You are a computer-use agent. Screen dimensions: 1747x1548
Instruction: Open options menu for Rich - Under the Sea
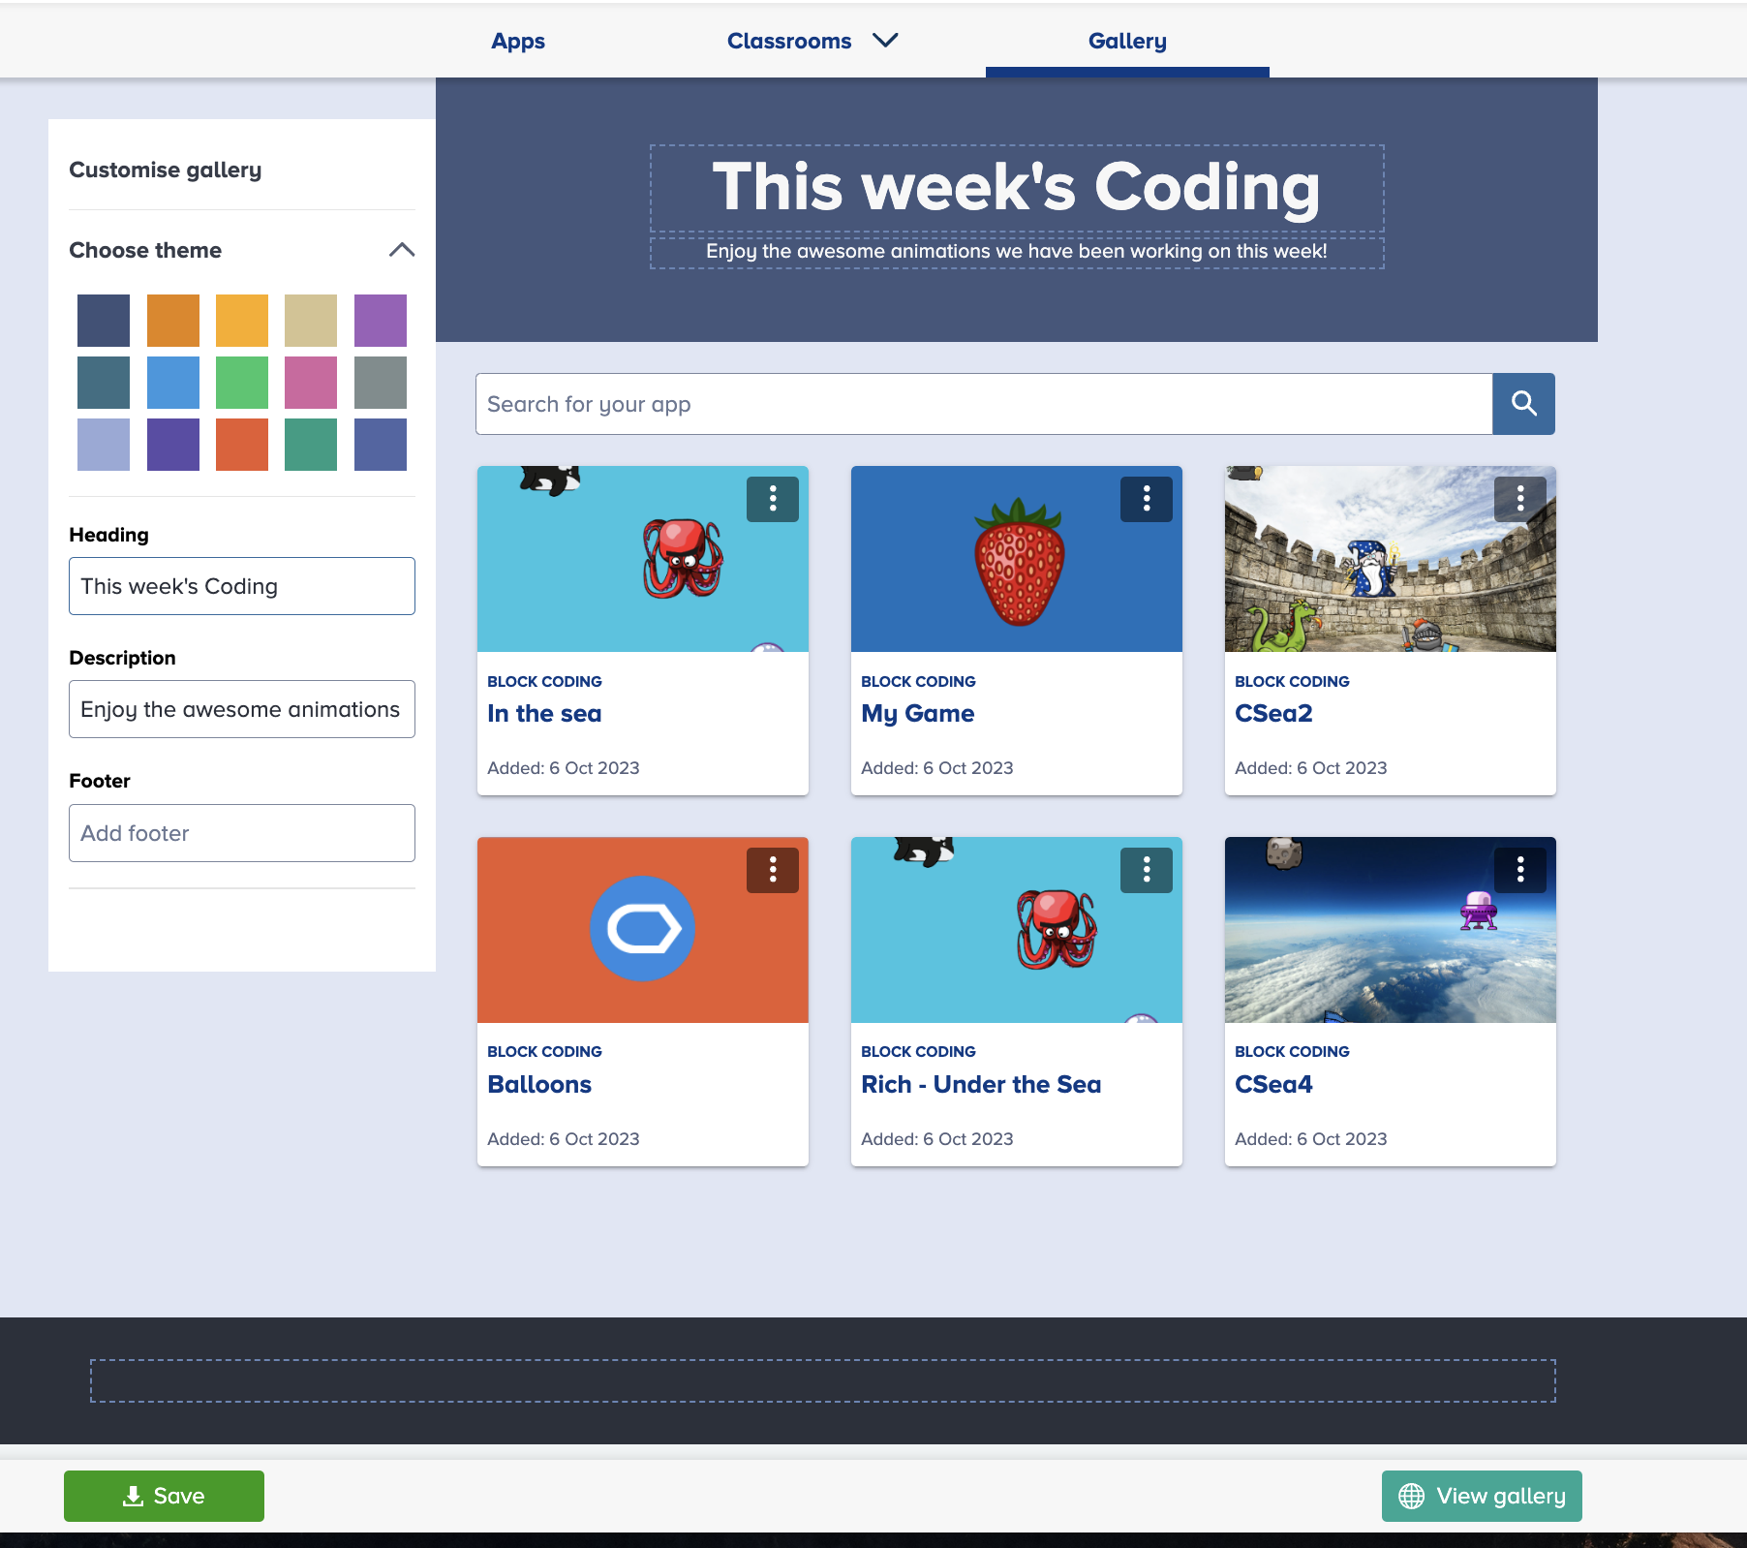(1146, 870)
